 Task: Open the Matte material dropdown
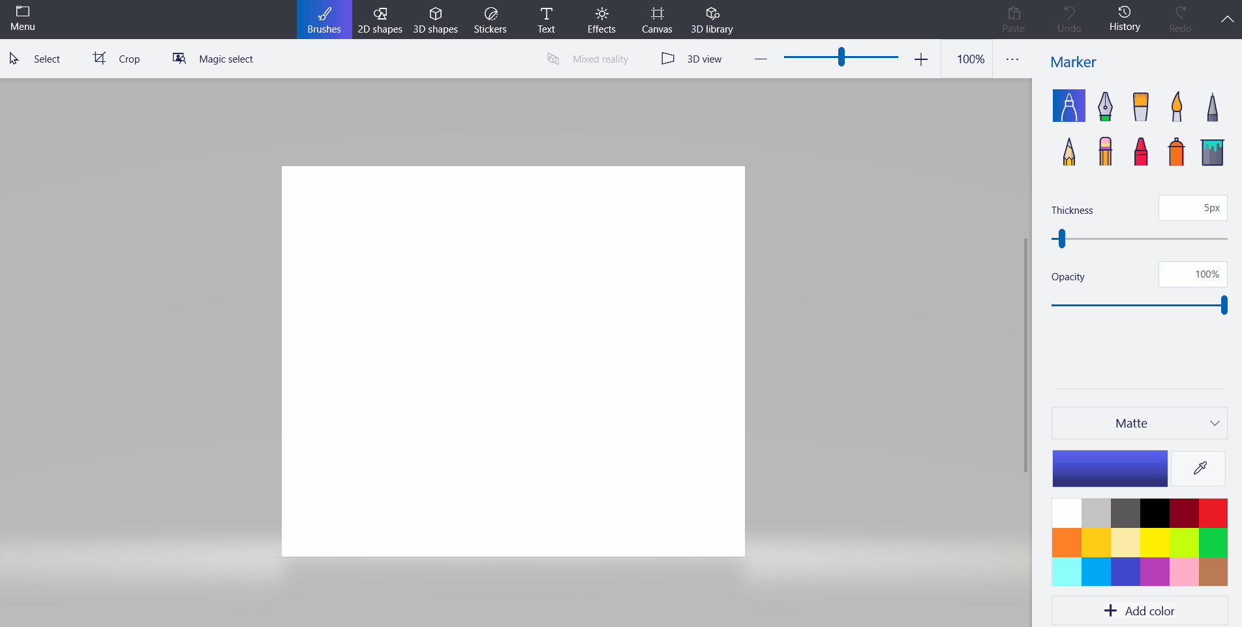(1139, 423)
